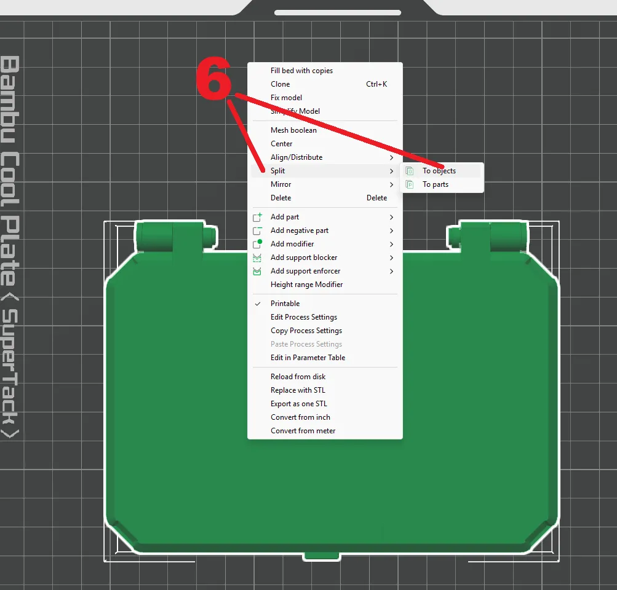The height and width of the screenshot is (590, 617).
Task: Click the Add support enforcer icon
Action: [257, 271]
